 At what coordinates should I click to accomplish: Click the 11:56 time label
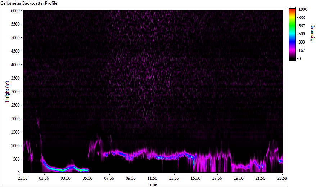152,178
